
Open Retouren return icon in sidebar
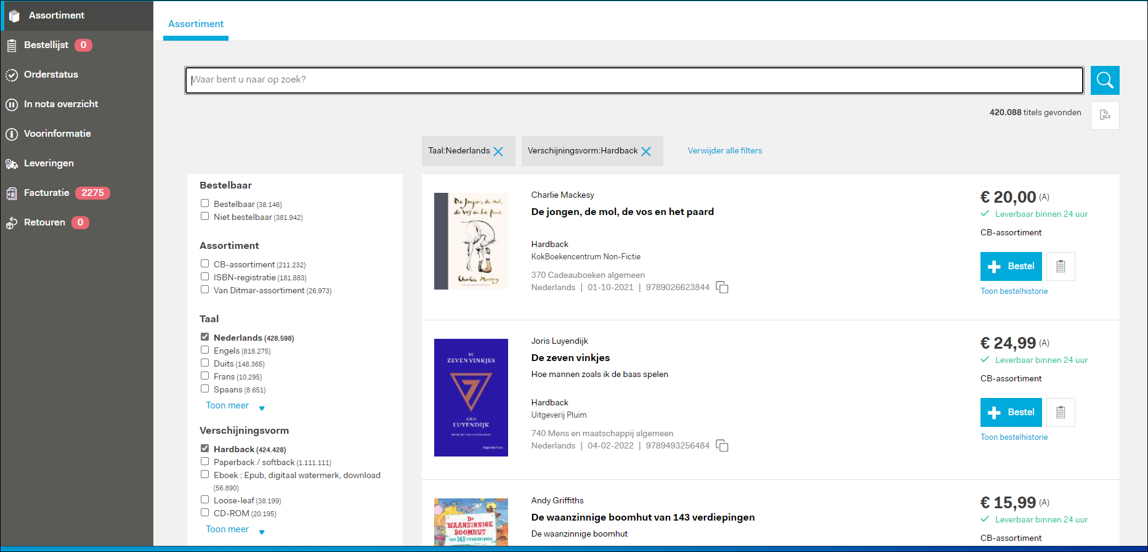click(x=12, y=223)
